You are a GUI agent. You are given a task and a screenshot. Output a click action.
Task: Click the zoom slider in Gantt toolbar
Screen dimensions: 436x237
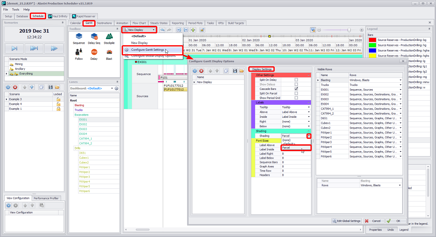click(349, 30)
